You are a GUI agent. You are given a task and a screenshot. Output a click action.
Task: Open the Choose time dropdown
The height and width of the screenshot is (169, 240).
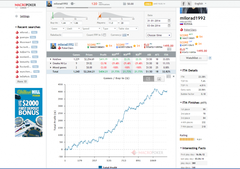[159, 35]
